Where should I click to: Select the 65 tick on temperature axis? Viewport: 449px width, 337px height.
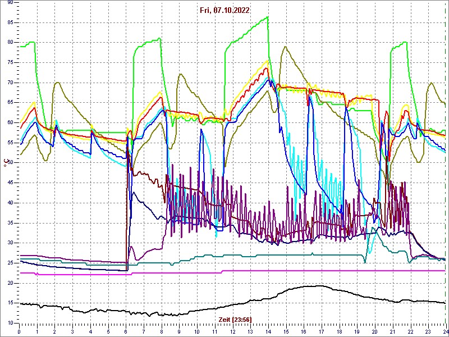click(10, 103)
